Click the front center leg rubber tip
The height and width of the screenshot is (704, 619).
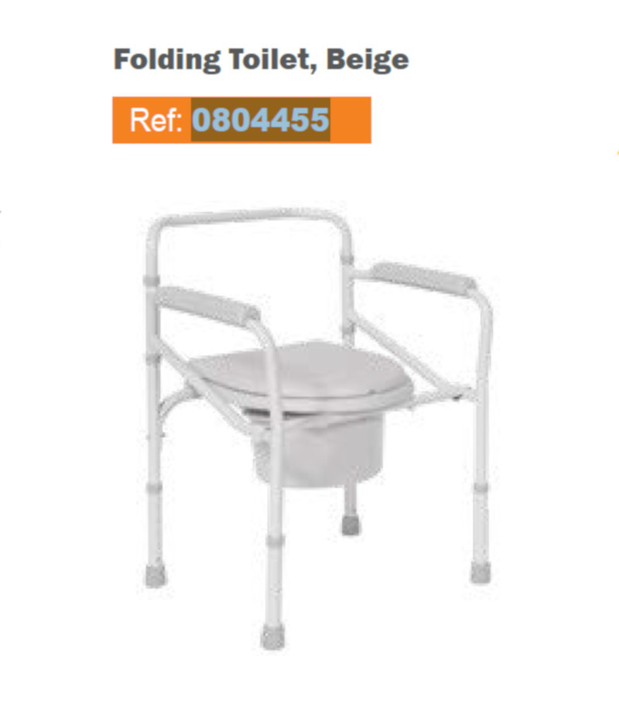(272, 637)
